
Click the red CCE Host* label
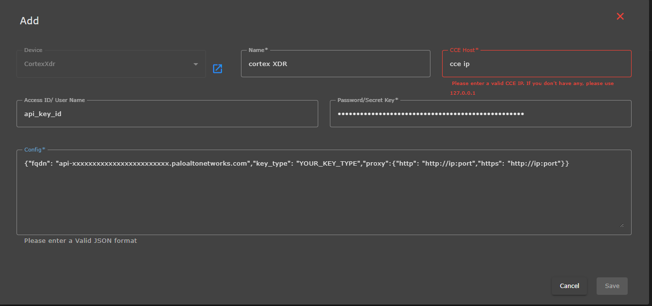click(464, 50)
